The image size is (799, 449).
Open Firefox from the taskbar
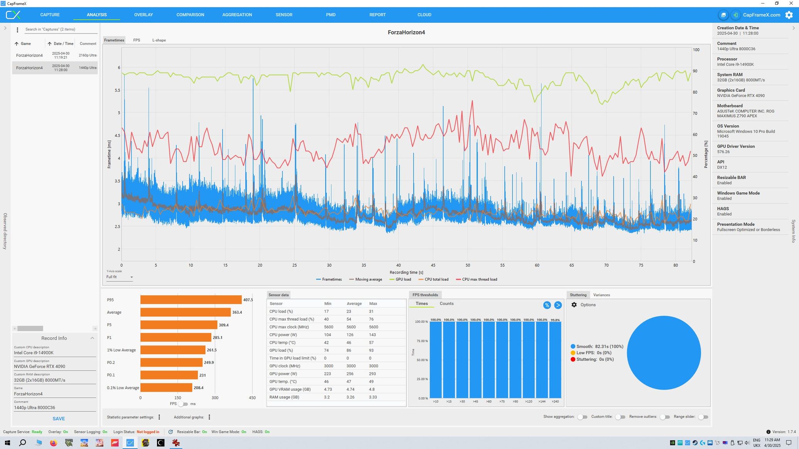point(53,443)
